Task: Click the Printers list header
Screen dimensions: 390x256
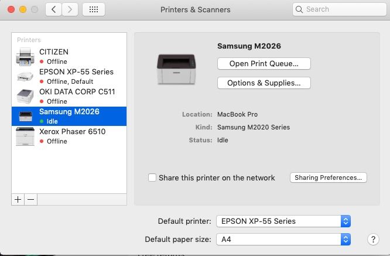Action: (x=29, y=40)
